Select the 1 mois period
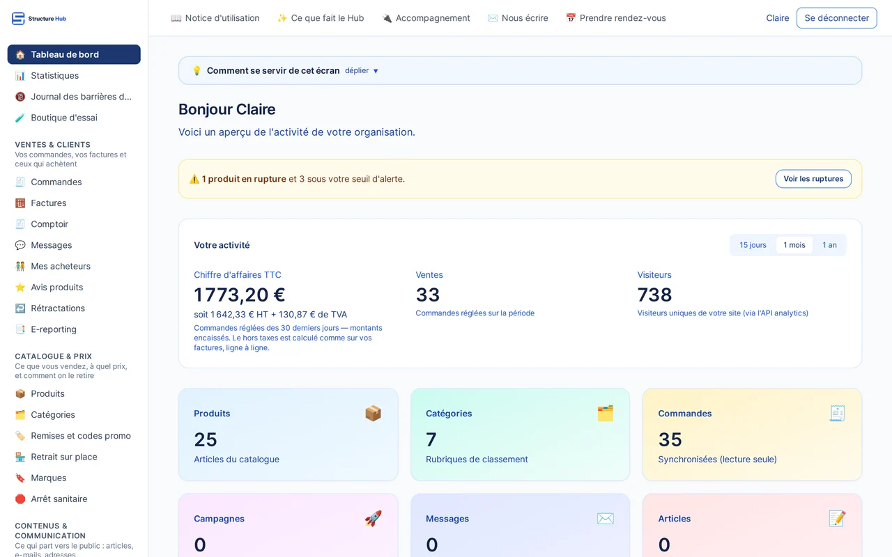Viewport: 892px width, 557px height. [794, 245]
